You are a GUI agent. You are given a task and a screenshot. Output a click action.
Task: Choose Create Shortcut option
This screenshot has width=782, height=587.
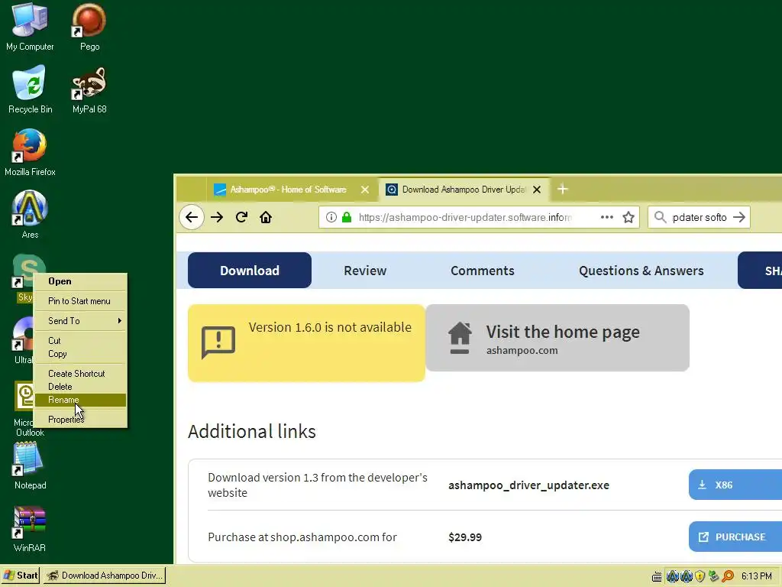80,373
